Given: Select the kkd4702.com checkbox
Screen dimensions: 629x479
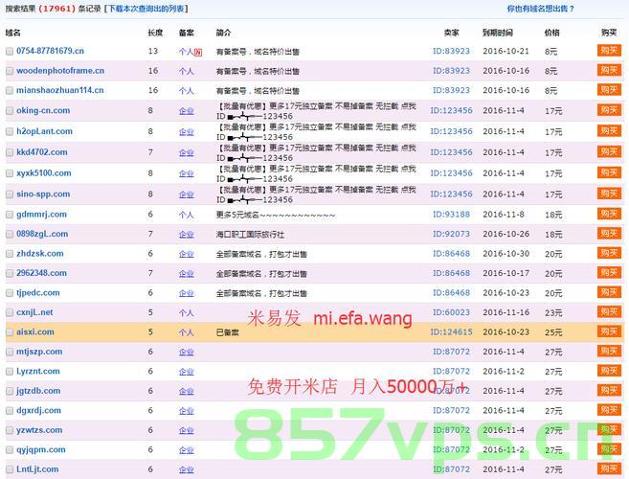Looking at the screenshot, I should (10, 152).
